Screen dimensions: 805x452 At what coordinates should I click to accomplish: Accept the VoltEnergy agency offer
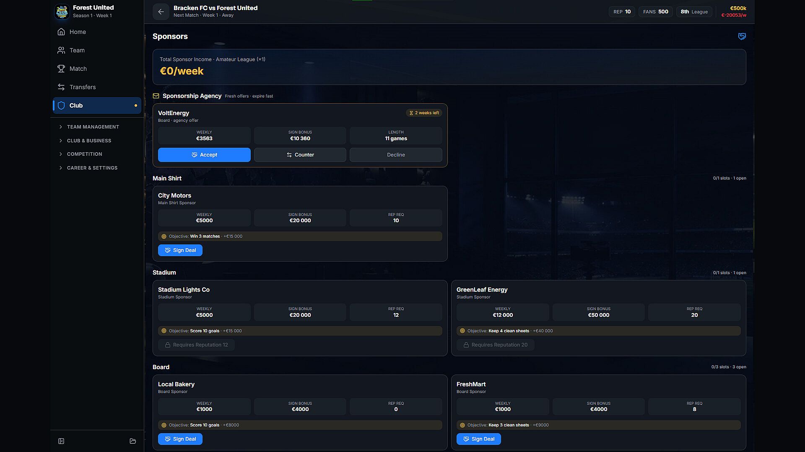click(204, 155)
